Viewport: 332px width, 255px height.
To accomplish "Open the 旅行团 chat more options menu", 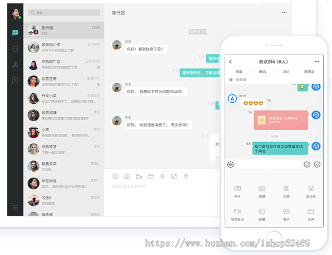I will [284, 13].
